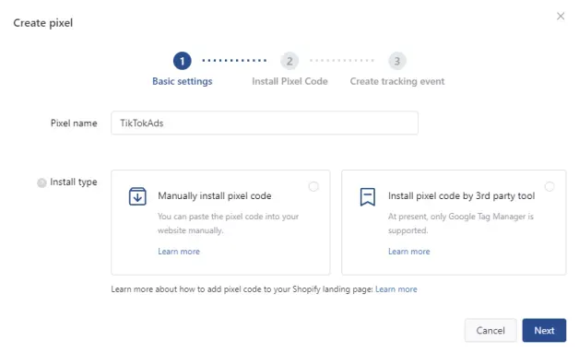Select Manually install pixel code radio button
Viewport: 579px width, 353px height.
(x=313, y=186)
